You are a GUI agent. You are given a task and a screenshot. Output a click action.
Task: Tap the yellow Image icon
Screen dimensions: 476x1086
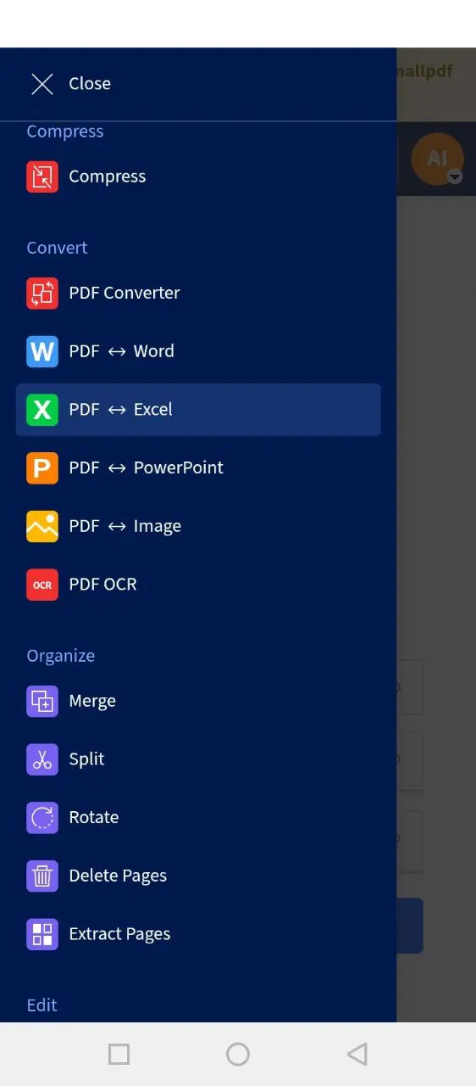coord(42,526)
